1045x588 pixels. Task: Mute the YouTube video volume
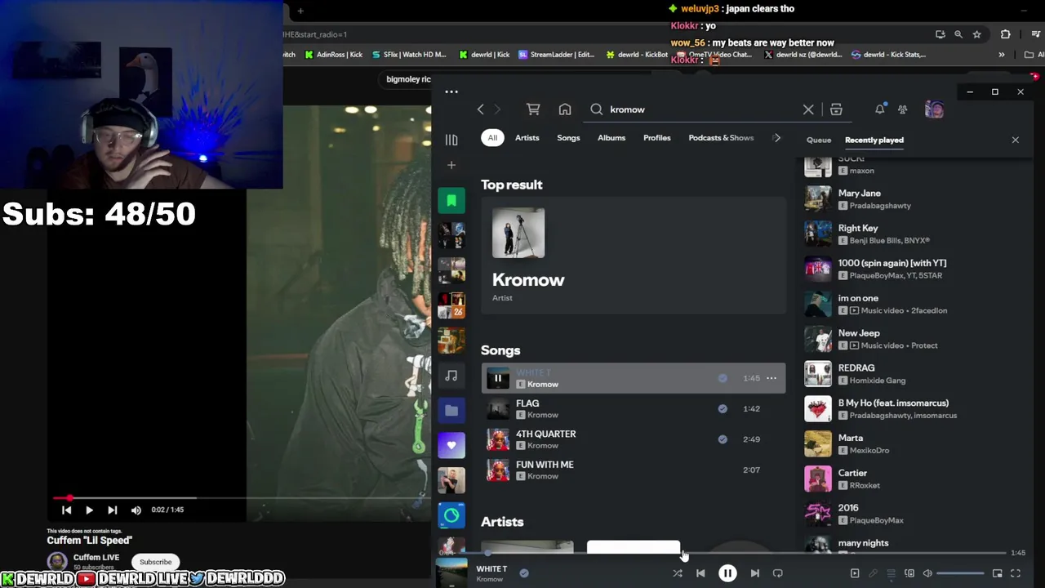(136, 510)
